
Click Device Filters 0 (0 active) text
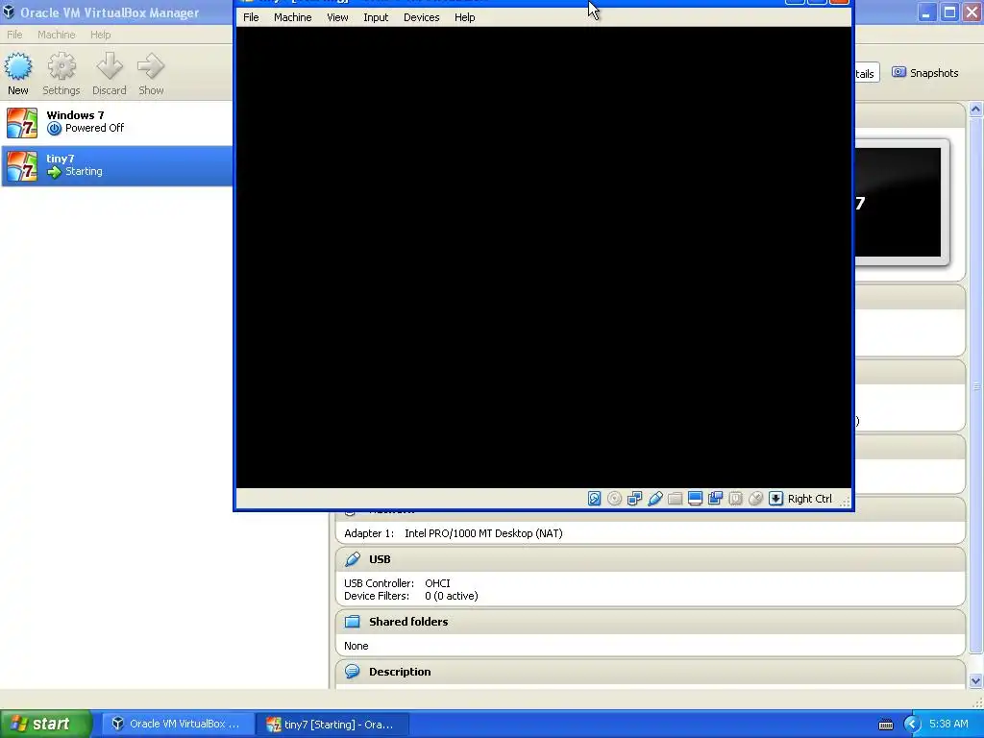click(x=411, y=596)
